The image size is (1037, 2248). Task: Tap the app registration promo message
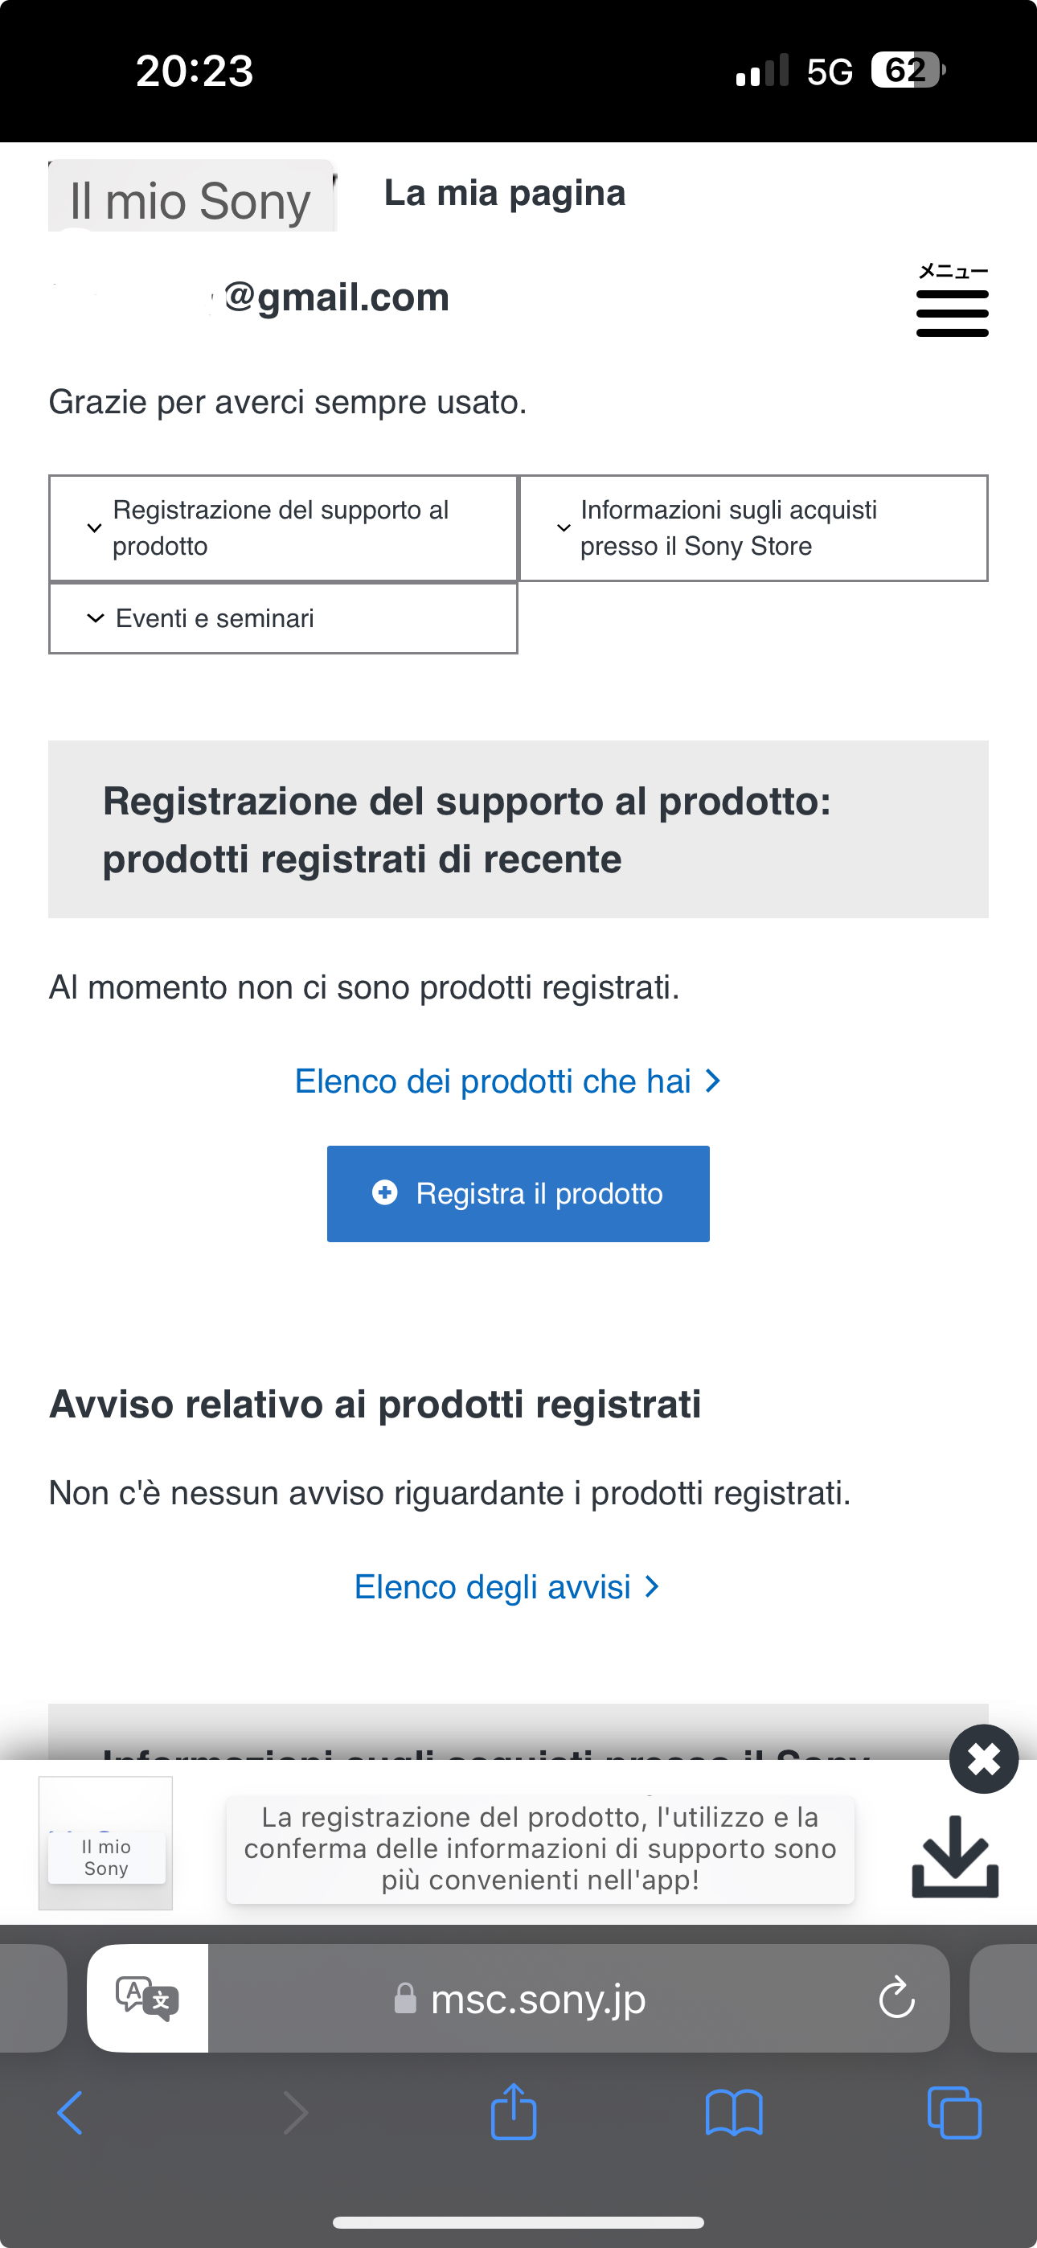coord(539,1849)
